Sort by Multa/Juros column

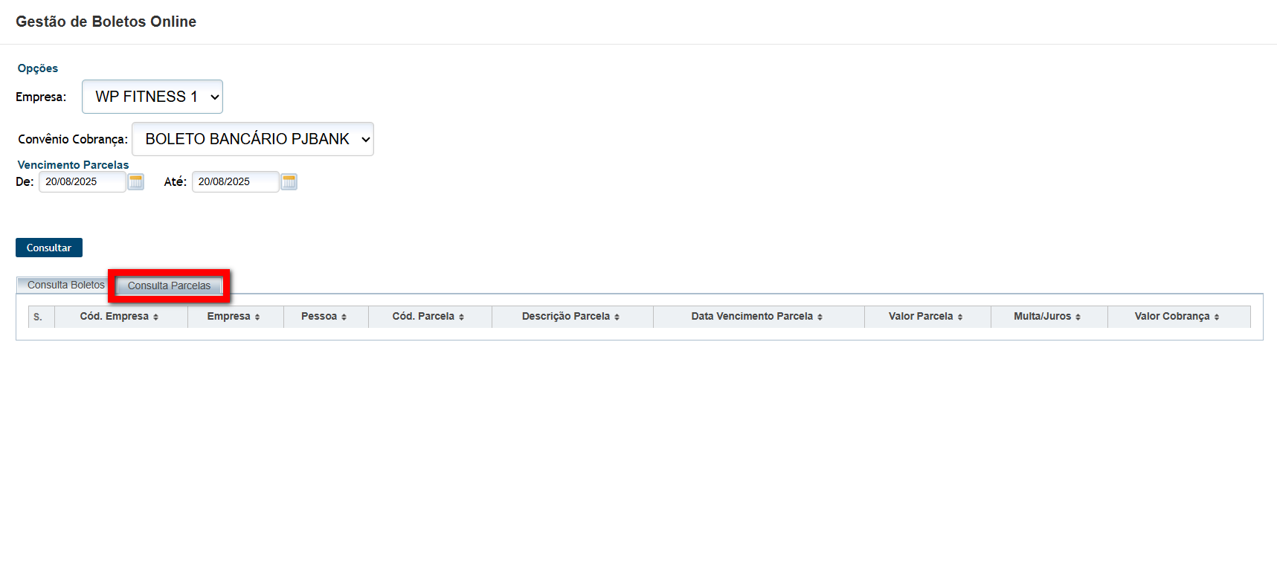point(1048,316)
